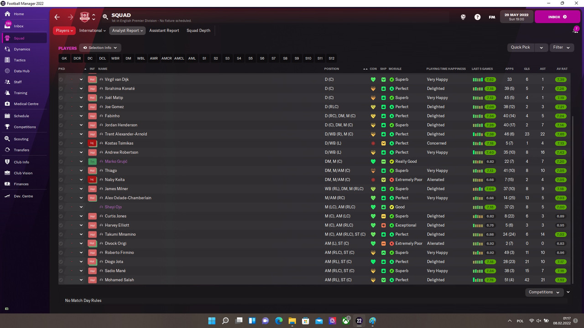The image size is (584, 328).
Task: Open the Selection Info dropdown
Action: point(100,48)
